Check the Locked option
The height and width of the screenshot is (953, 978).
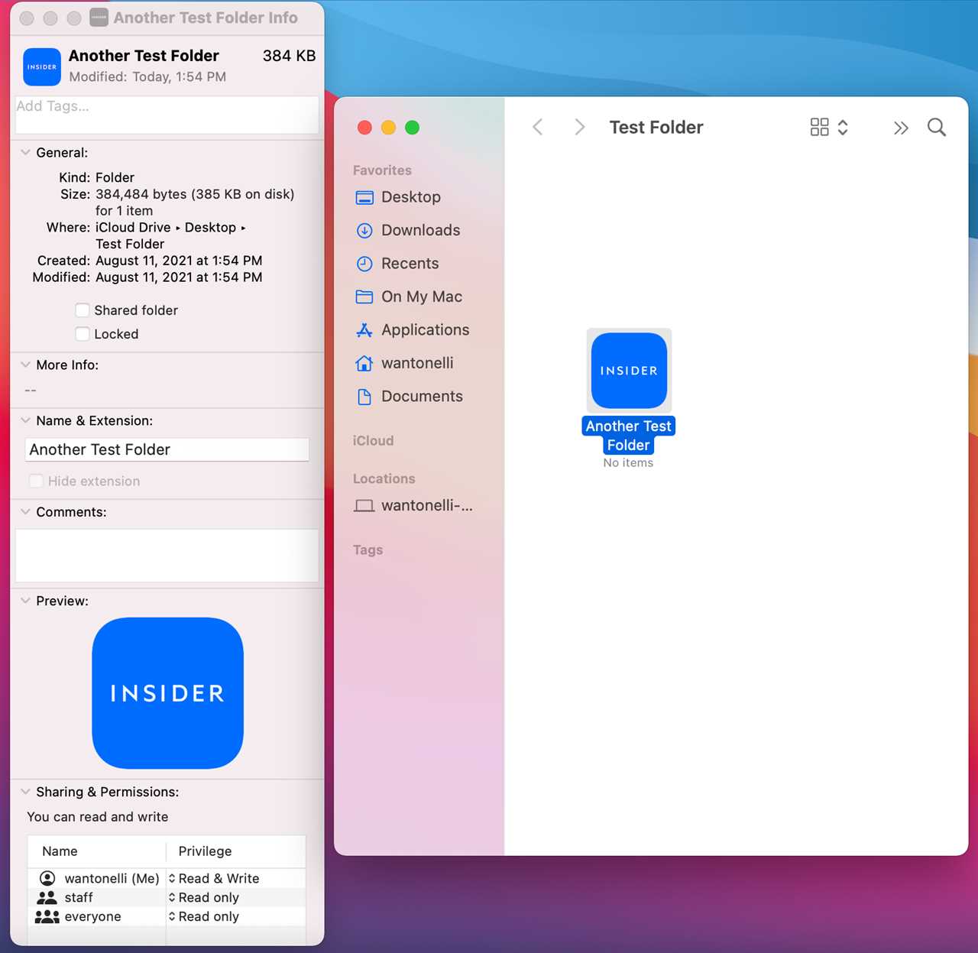[83, 334]
